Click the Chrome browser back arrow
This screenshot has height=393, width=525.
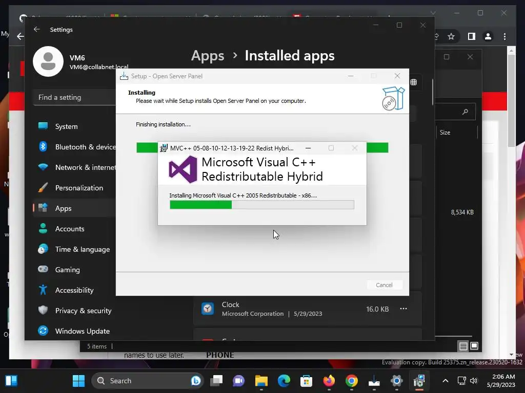[21, 36]
